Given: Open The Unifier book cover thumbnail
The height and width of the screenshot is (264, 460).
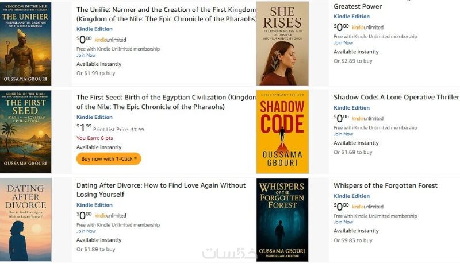Looking at the screenshot, I should 26,44.
